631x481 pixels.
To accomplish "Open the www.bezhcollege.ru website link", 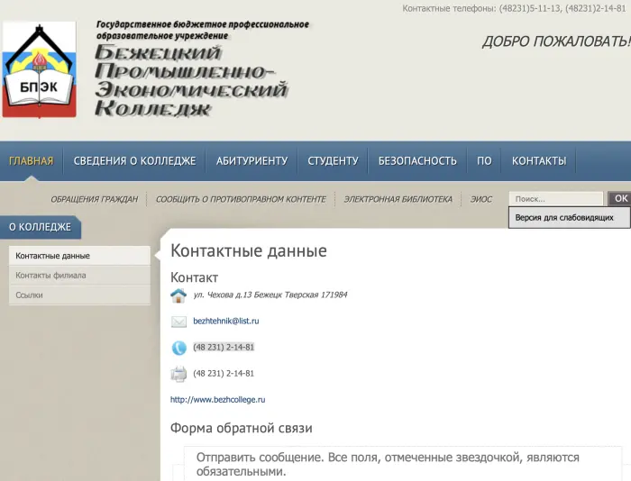I will click(x=217, y=399).
